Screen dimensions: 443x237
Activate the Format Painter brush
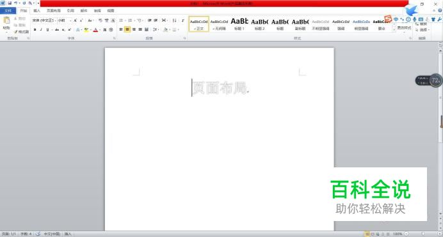(21, 31)
